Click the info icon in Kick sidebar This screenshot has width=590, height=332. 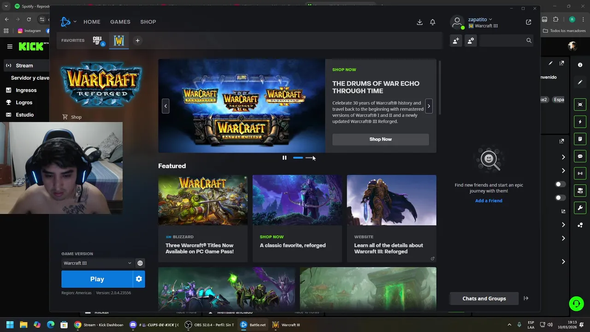click(x=580, y=65)
